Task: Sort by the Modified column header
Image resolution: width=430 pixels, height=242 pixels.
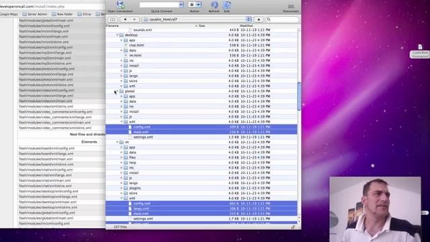Action: point(247,26)
